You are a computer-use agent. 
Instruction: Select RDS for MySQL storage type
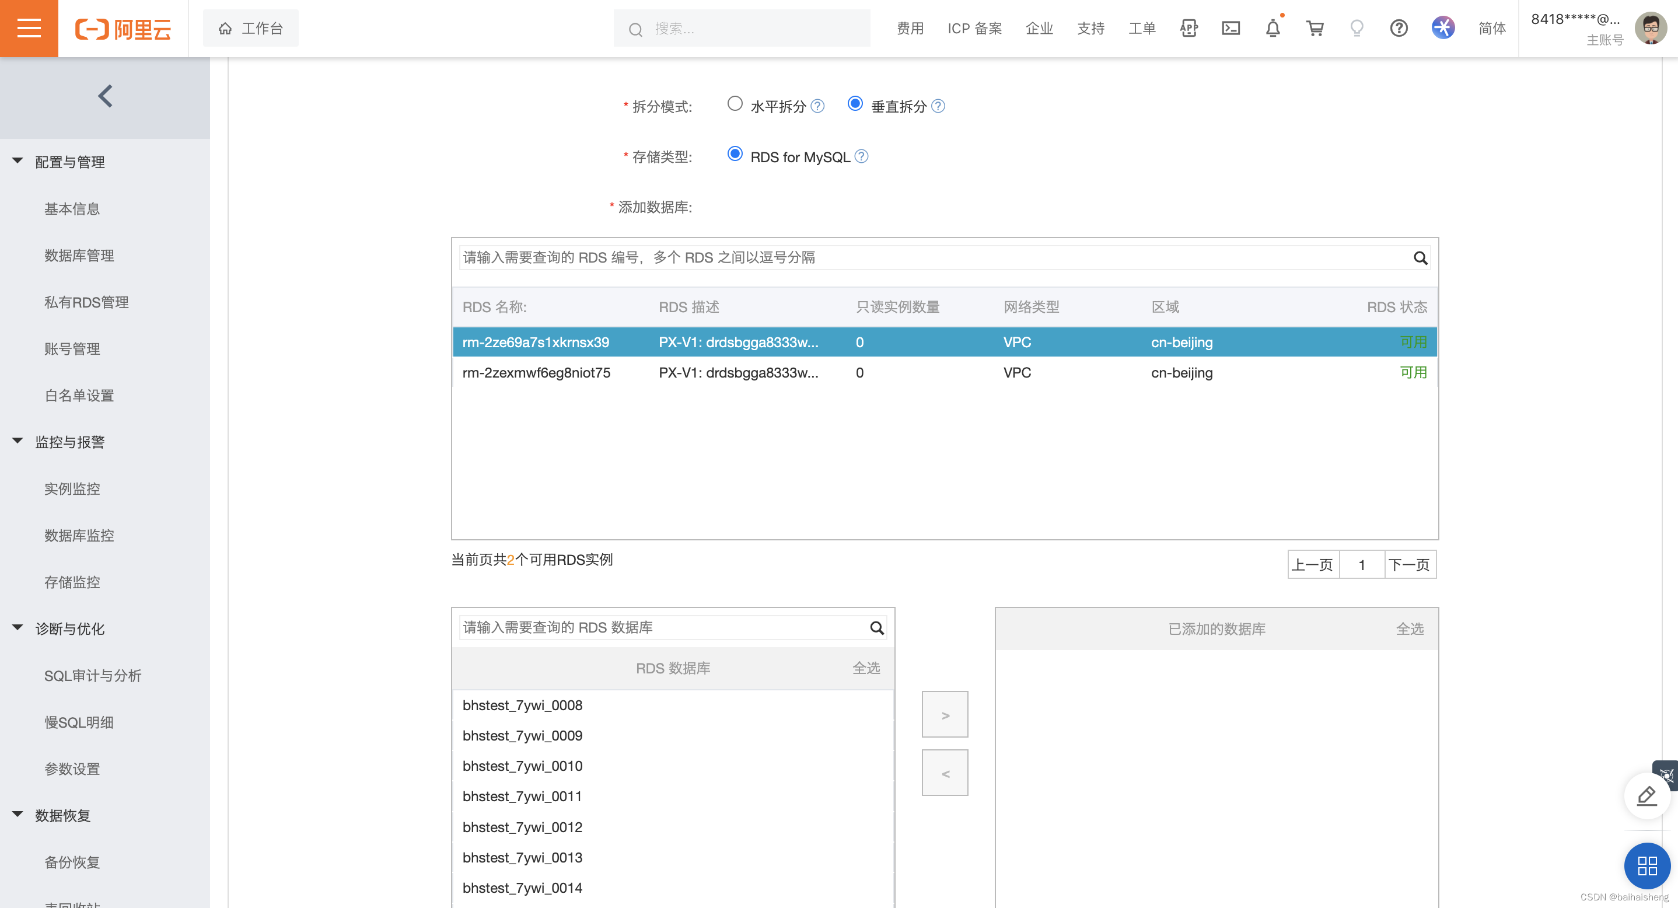(735, 153)
